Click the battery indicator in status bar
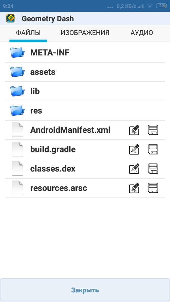Image resolution: width=170 pixels, height=302 pixels. [161, 6]
